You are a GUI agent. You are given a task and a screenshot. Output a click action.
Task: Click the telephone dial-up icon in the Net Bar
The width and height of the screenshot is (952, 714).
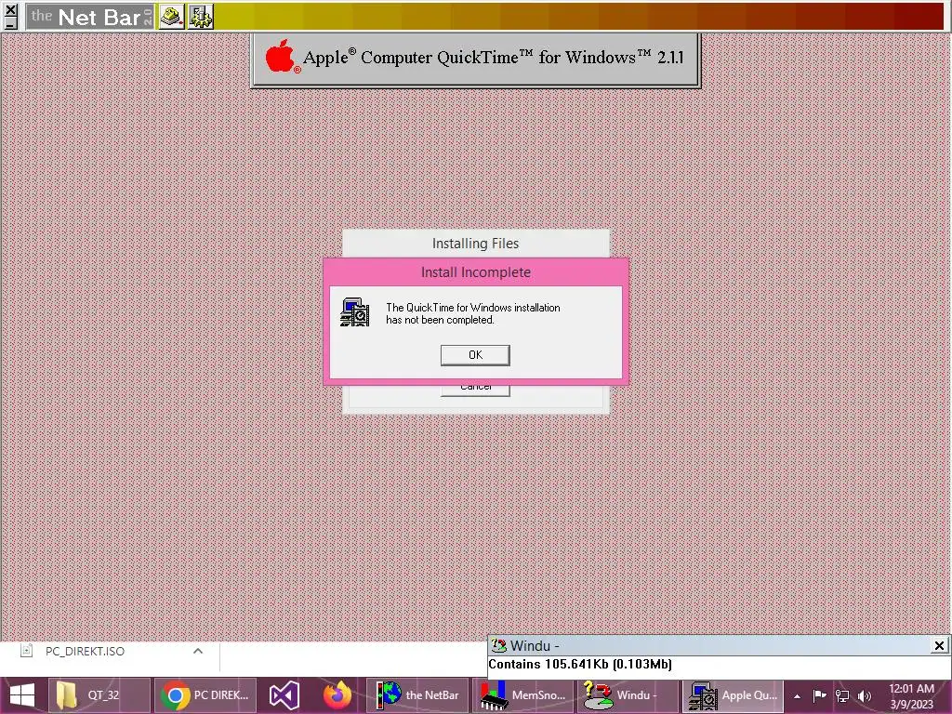click(172, 17)
